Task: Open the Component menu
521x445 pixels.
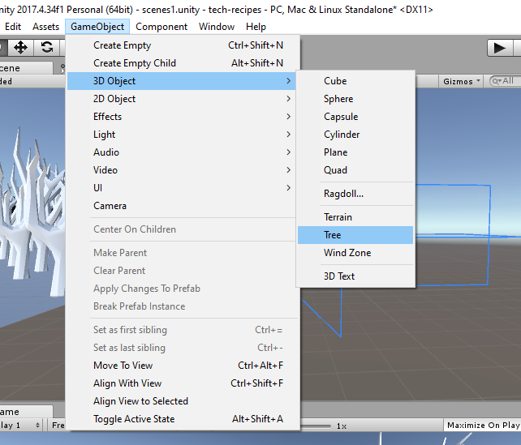Action: coord(161,27)
